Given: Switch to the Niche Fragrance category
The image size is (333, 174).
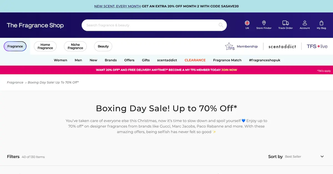Looking at the screenshot, I should click(x=75, y=46).
